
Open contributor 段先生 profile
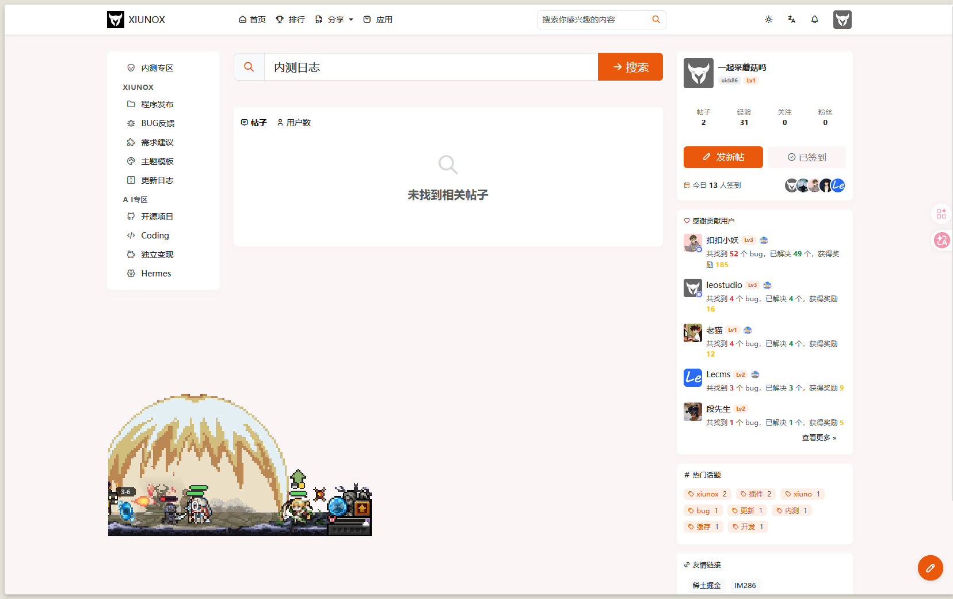(x=718, y=409)
